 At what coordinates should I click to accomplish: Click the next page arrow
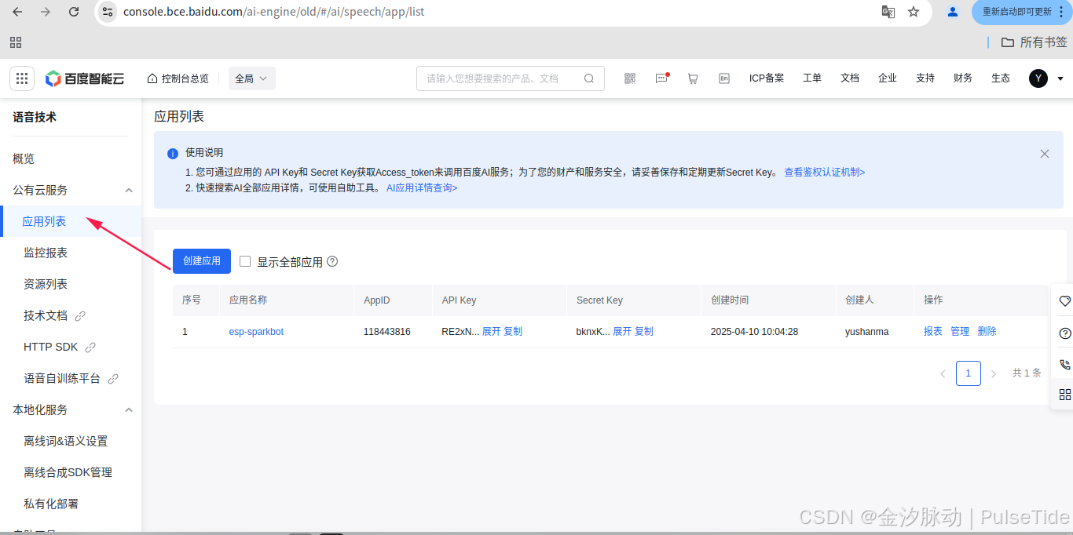994,373
